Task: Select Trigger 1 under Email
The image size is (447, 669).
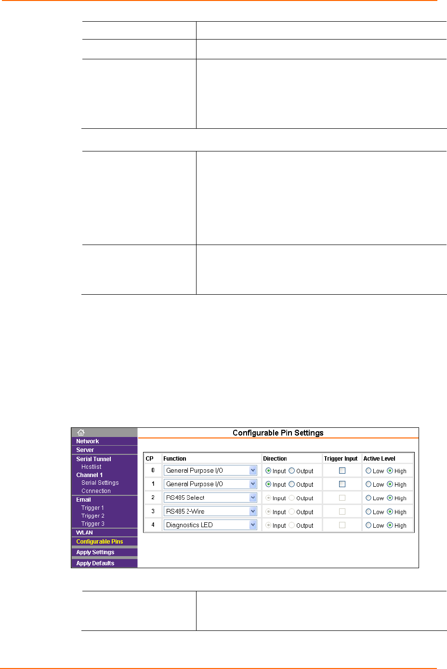Action: click(92, 508)
